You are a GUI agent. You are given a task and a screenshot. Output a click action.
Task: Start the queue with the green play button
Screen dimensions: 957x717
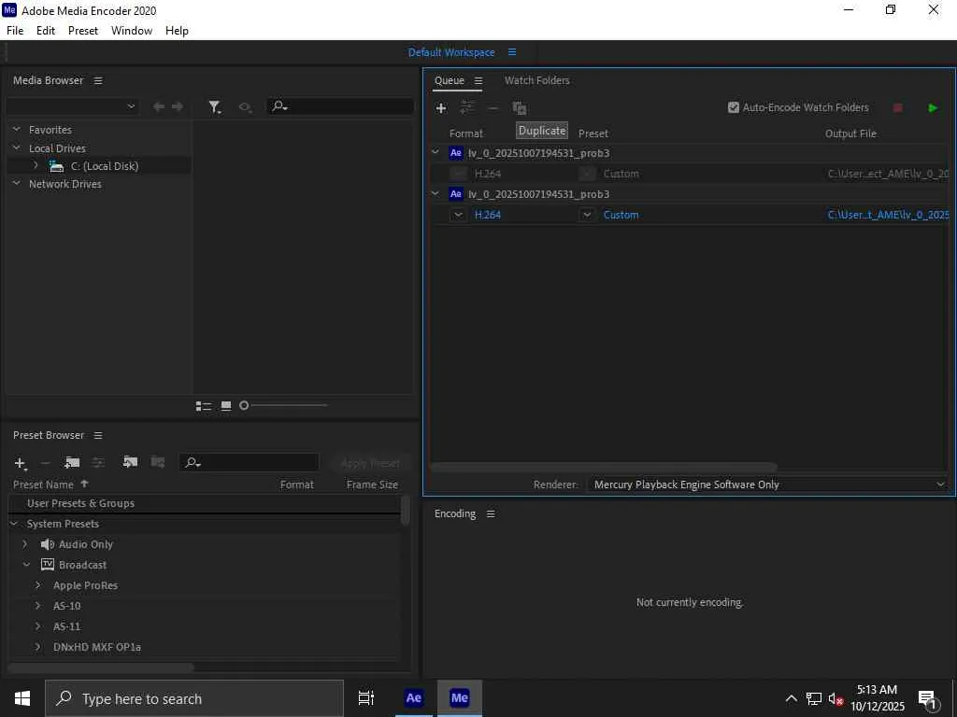tap(933, 108)
